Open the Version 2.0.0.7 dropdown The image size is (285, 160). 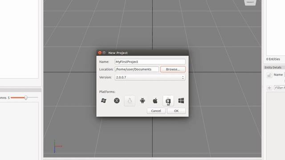[150, 77]
